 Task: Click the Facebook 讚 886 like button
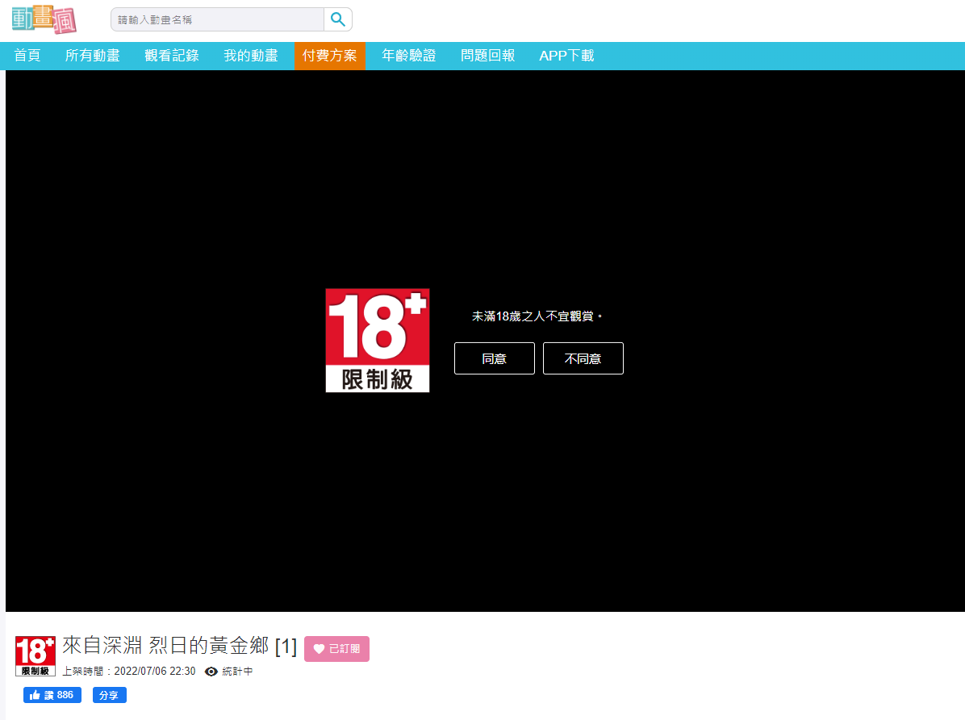52,695
